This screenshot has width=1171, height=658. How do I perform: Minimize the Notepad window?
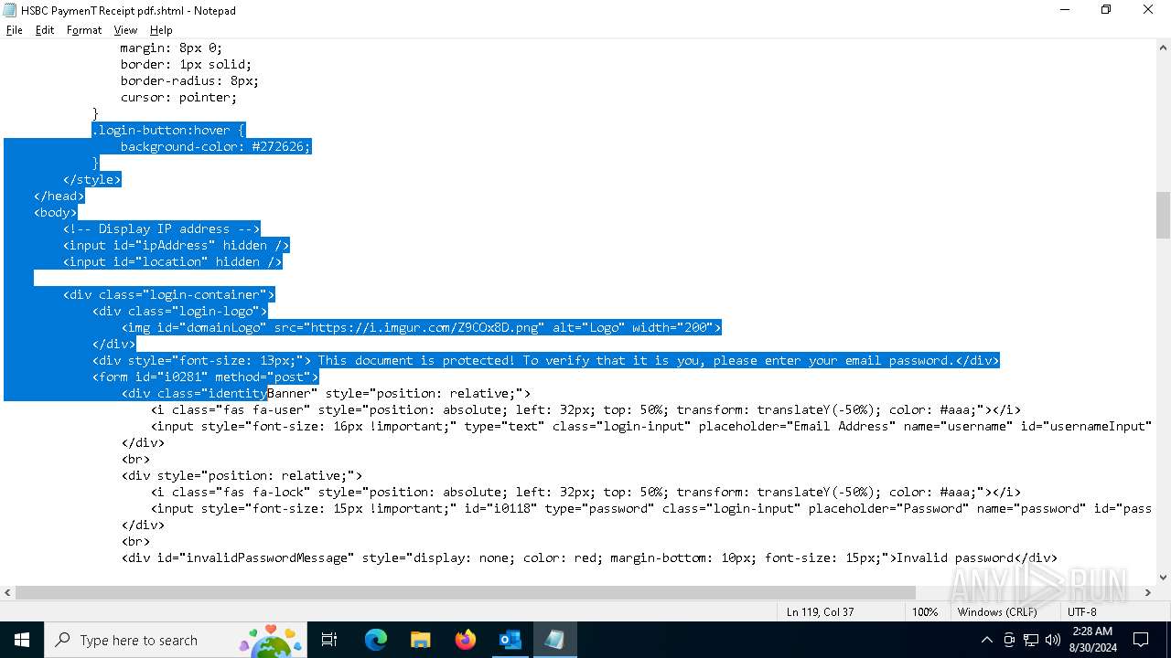[1065, 10]
